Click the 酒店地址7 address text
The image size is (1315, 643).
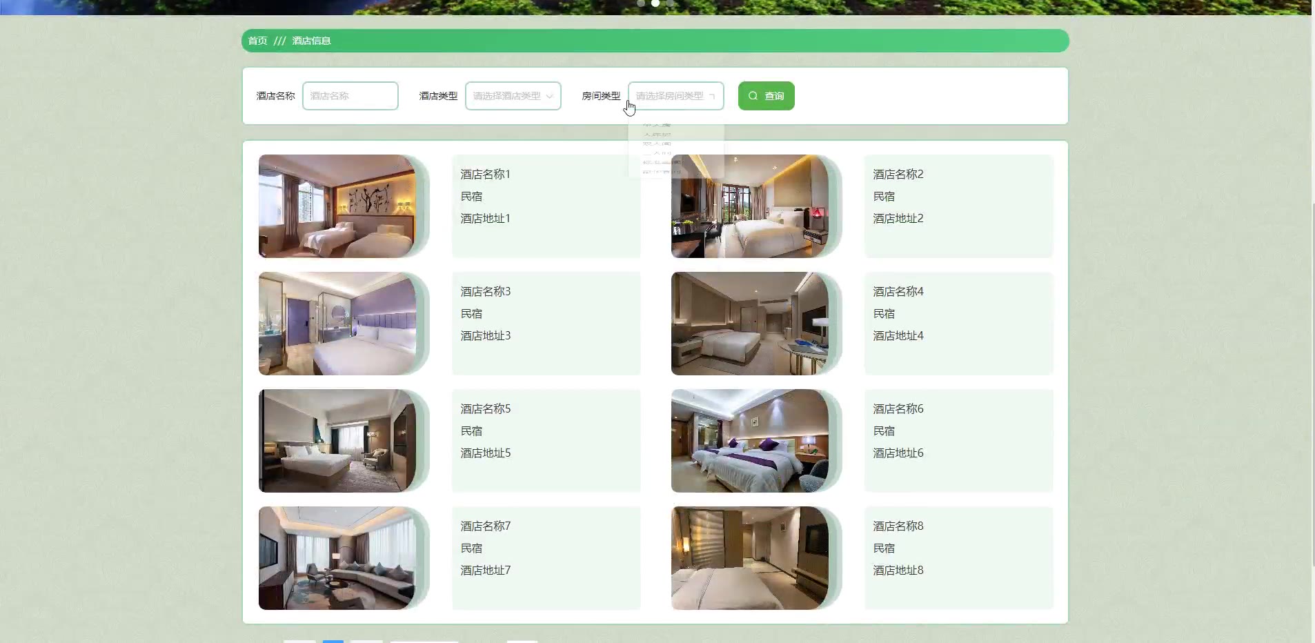[486, 571]
